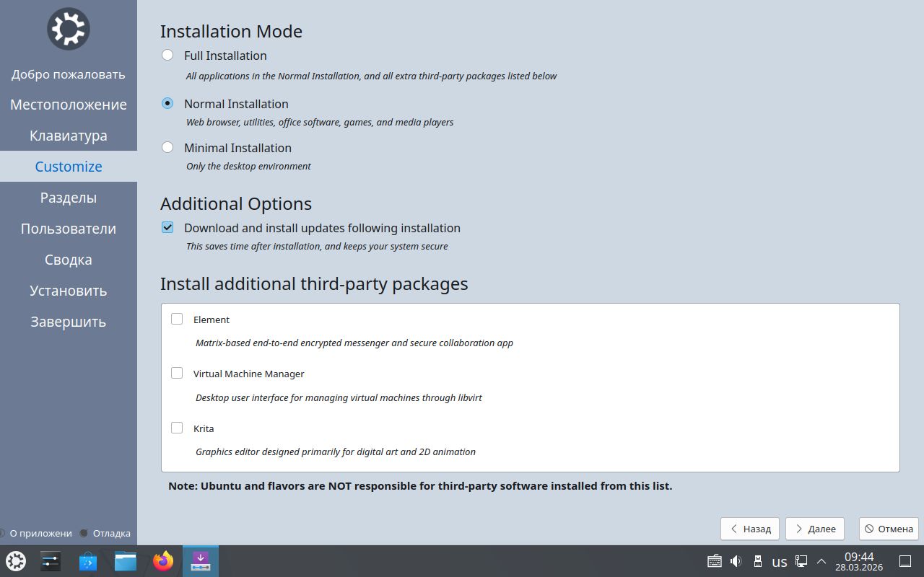Enable the Element package checkbox

tap(177, 319)
